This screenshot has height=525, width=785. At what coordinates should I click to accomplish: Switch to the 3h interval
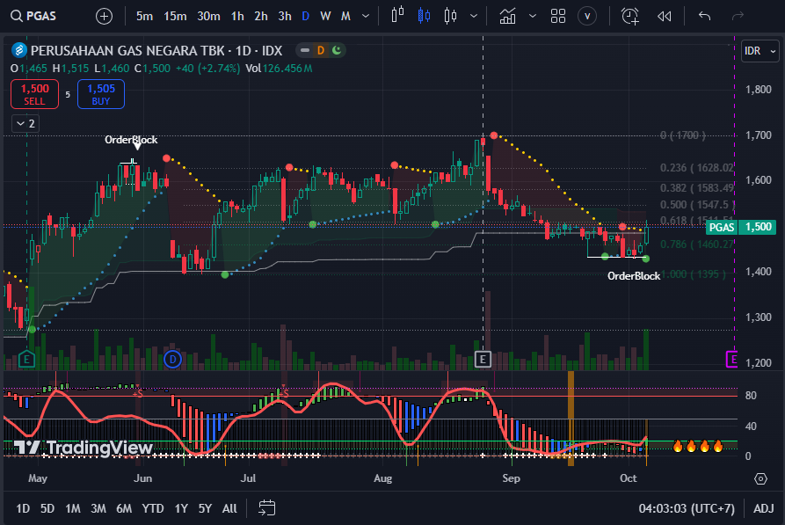pos(285,16)
